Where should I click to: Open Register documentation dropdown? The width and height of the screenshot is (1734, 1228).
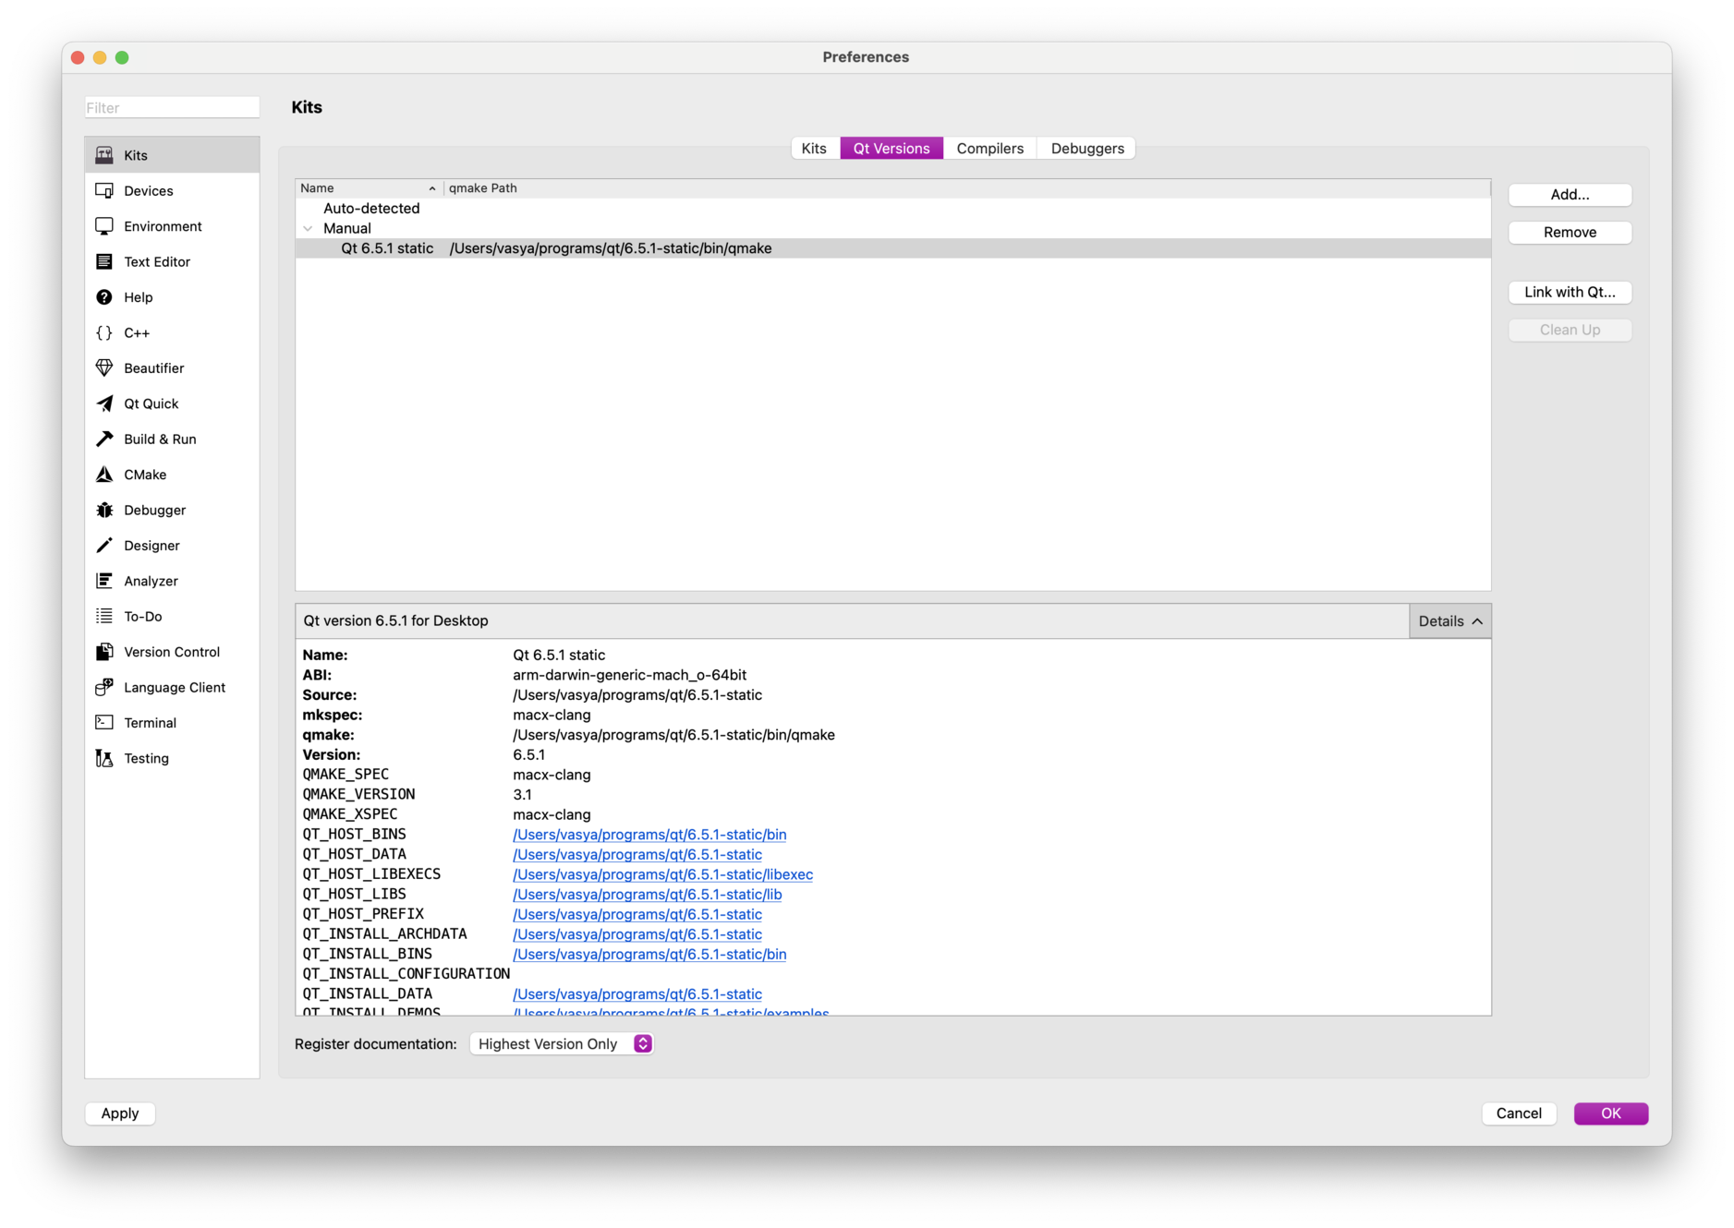click(x=562, y=1043)
